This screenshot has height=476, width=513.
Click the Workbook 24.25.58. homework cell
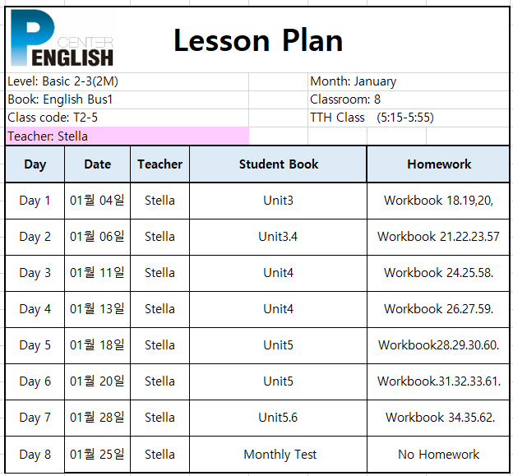438,273
